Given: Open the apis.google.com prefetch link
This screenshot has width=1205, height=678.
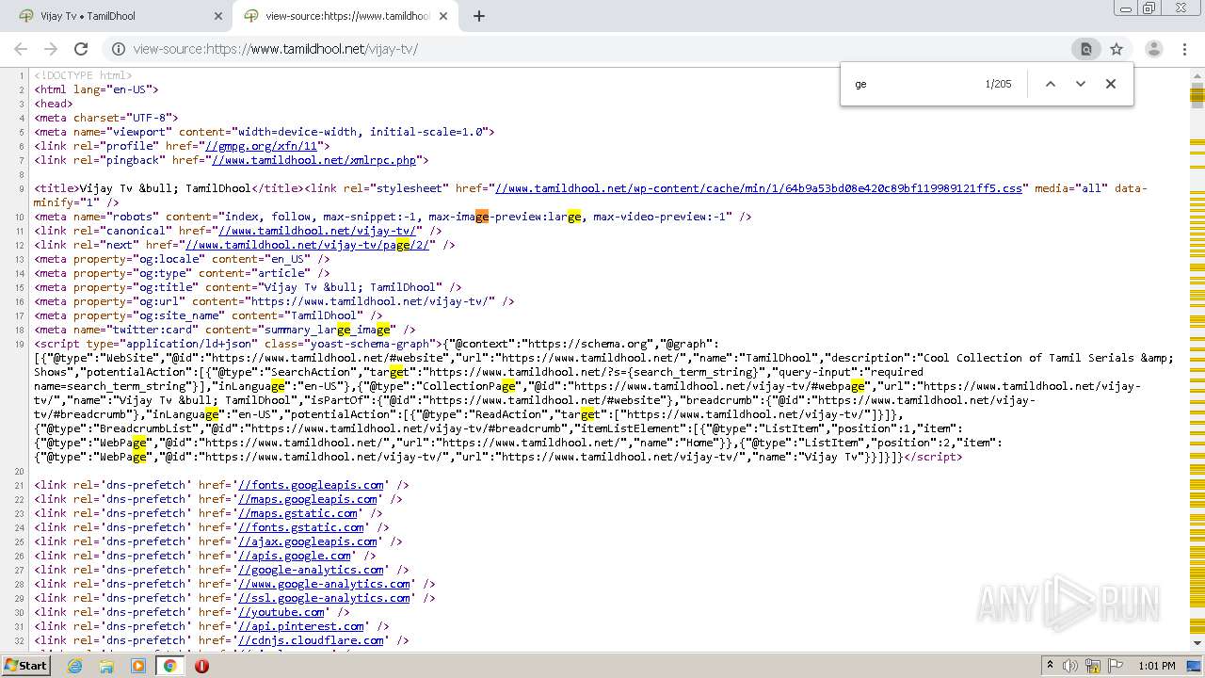Looking at the screenshot, I should point(294,556).
